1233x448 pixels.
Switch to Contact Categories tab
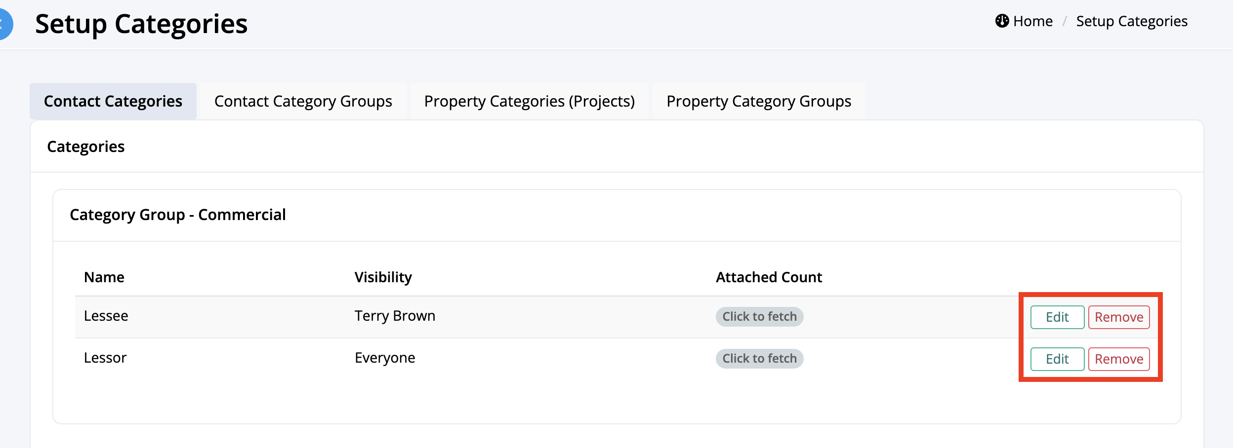click(113, 101)
